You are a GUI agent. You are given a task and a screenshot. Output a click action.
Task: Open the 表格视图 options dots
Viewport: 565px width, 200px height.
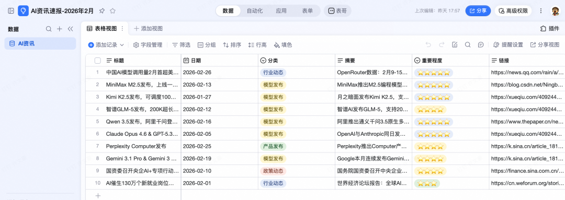[122, 28]
